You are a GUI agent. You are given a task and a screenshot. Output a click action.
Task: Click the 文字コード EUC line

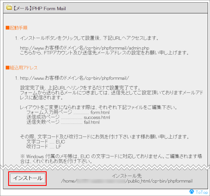[x=46, y=142]
